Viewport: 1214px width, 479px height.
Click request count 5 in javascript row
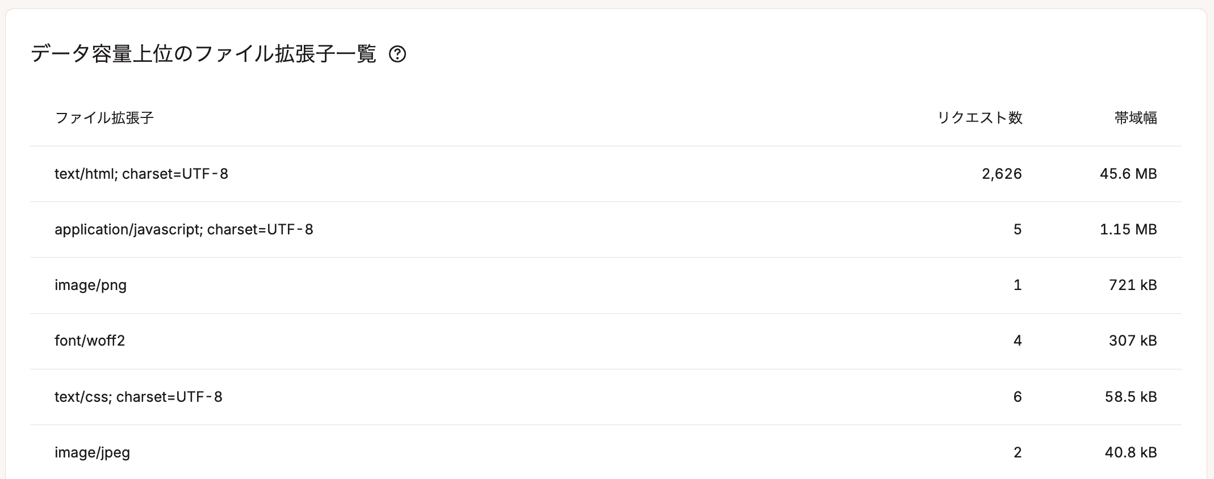point(1018,229)
